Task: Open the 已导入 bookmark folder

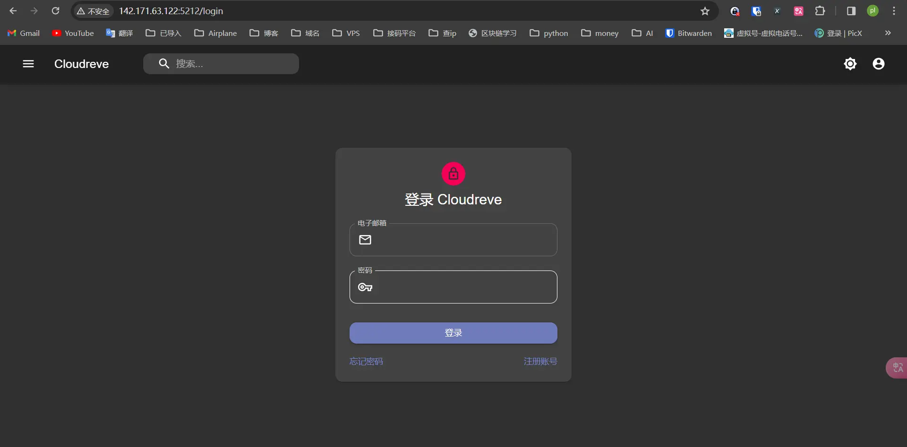Action: coord(163,33)
